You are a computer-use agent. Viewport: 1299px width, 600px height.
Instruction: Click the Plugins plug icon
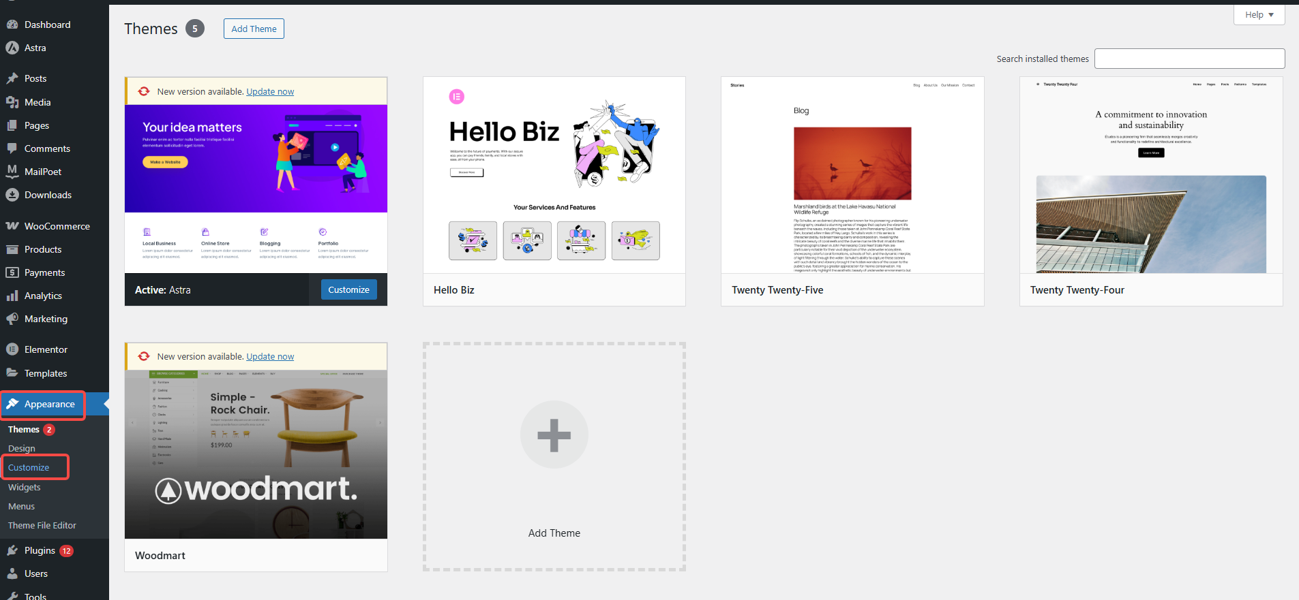pos(12,550)
